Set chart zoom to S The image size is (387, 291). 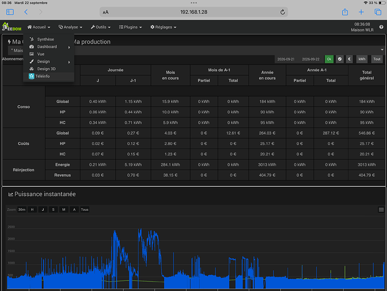(53, 210)
